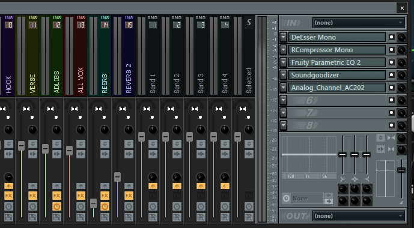Viewport: 414px width, 228px height.
Task: Disable the Analog_Channel_AC202 effect LED
Action: [392, 87]
